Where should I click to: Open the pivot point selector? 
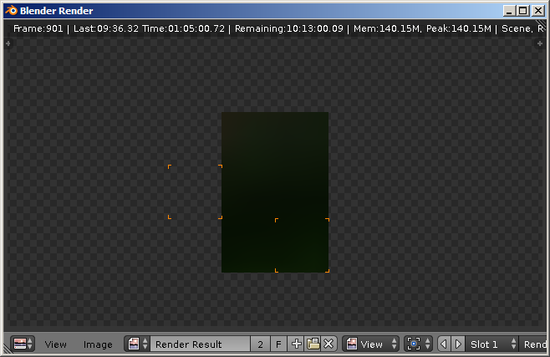click(418, 344)
